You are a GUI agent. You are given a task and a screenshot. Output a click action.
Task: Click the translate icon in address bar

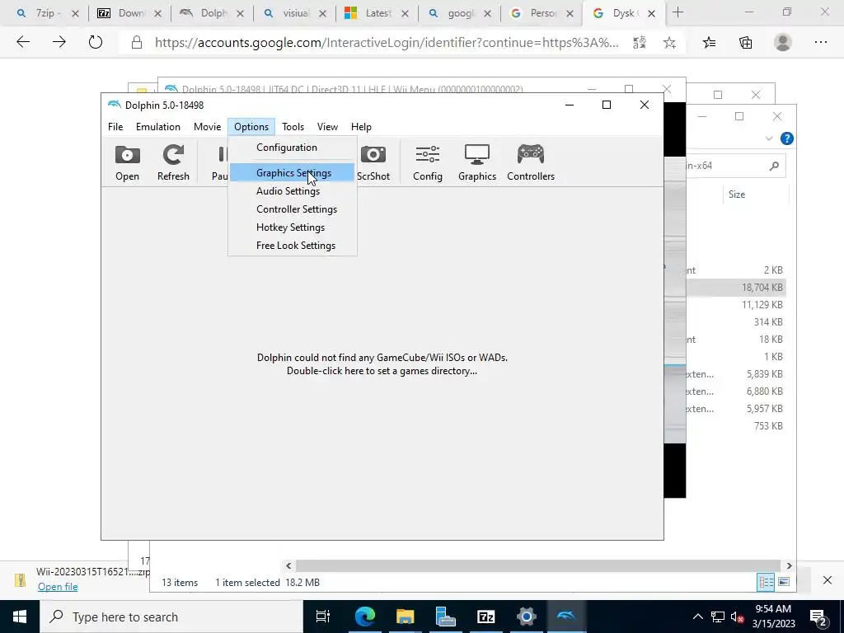(640, 43)
